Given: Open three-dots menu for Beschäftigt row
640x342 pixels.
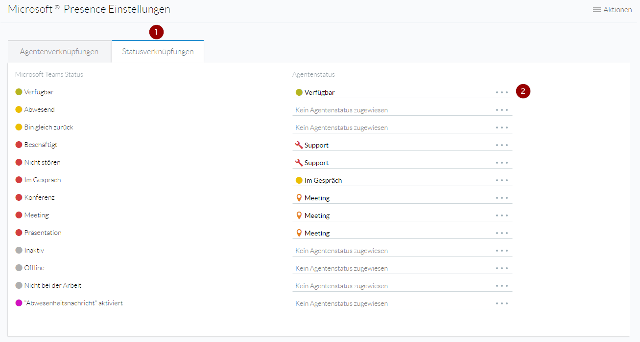Looking at the screenshot, I should [502, 145].
